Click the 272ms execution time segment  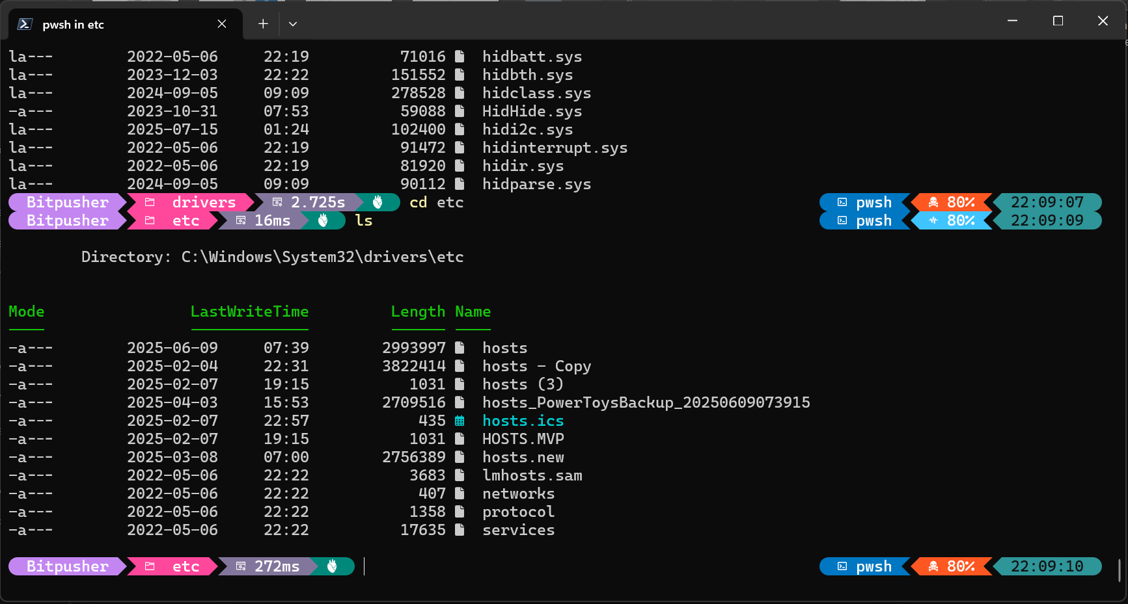pos(268,566)
